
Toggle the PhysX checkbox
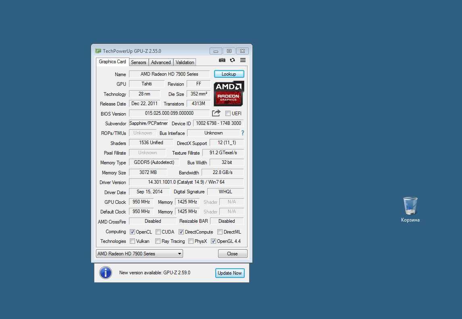pos(191,241)
